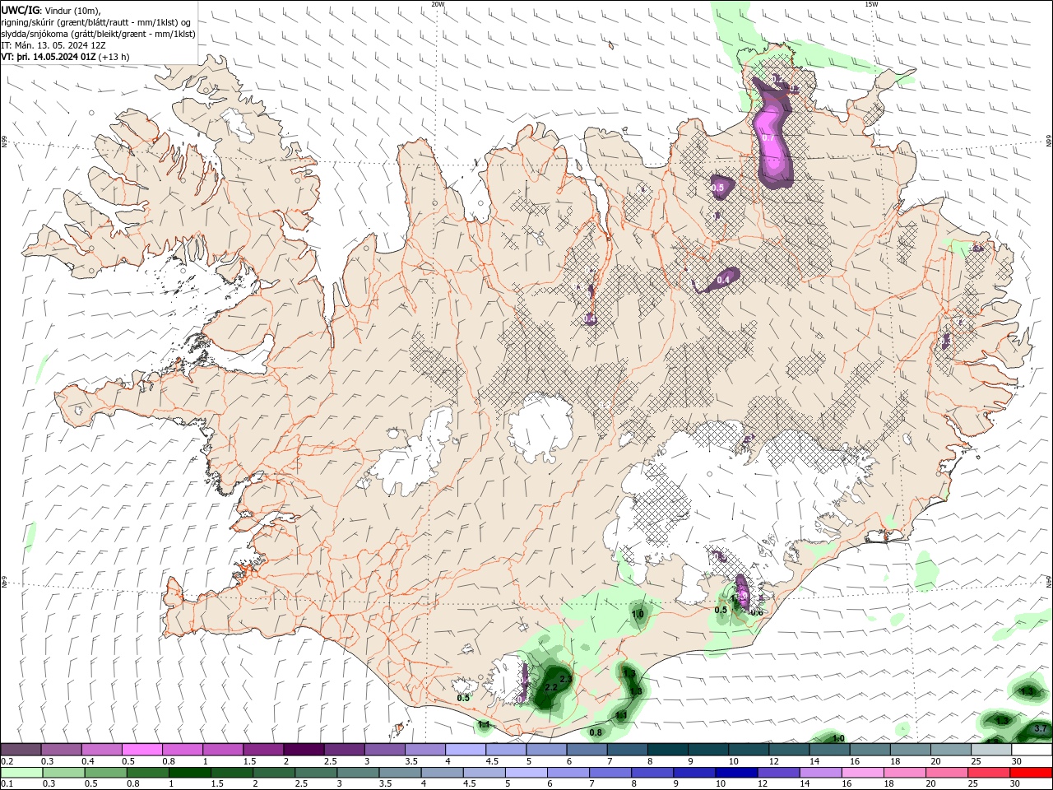Click the '2.2' rainfall value on the map

pyautogui.click(x=551, y=687)
